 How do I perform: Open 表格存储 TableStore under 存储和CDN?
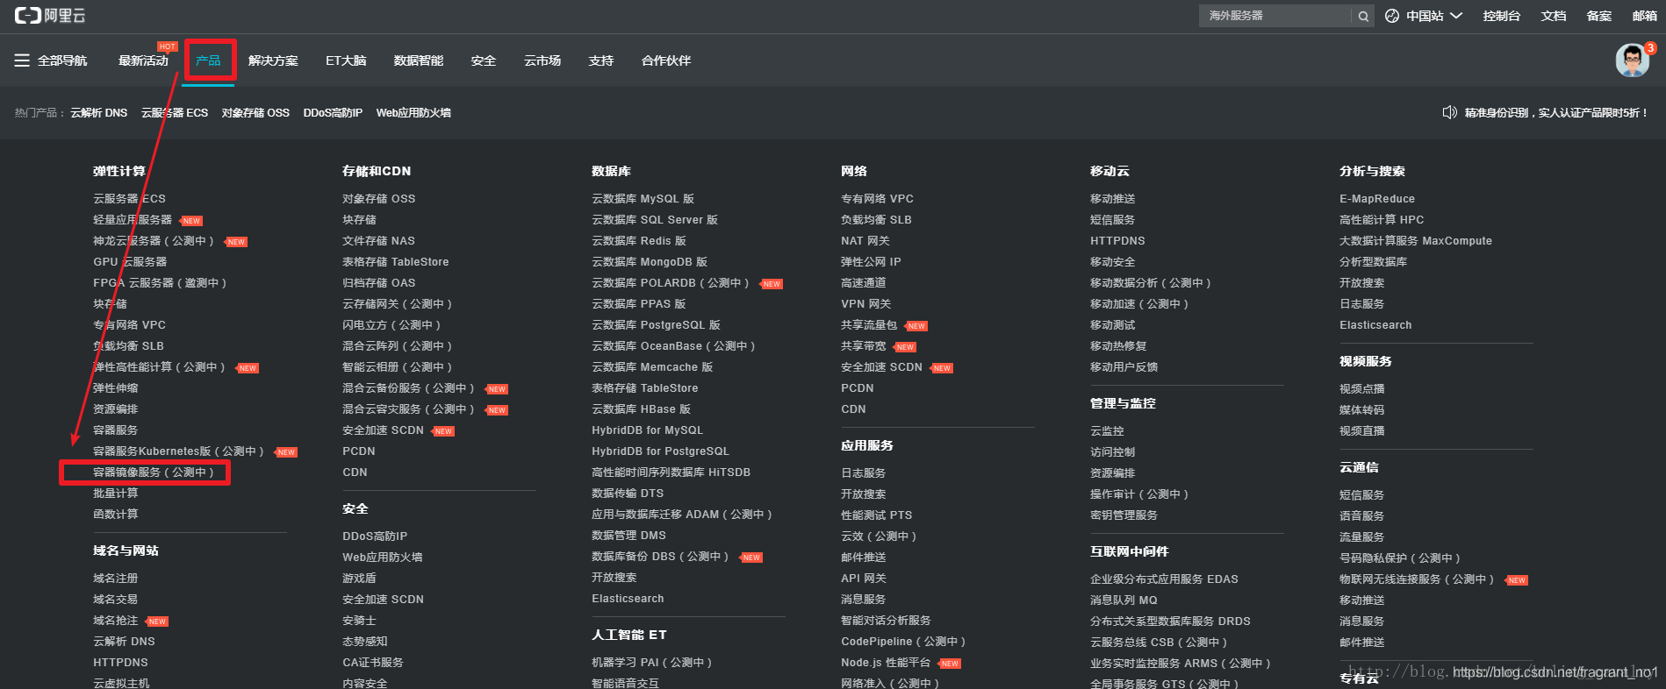[x=395, y=262]
